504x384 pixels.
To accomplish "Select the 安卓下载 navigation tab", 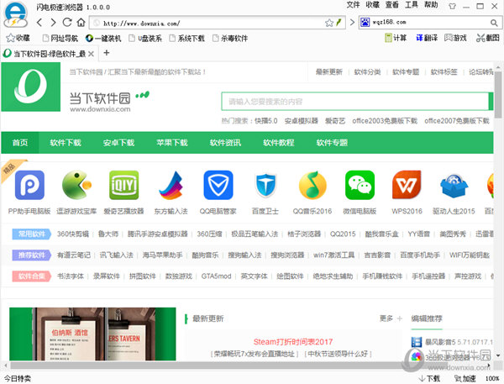I will point(118,143).
